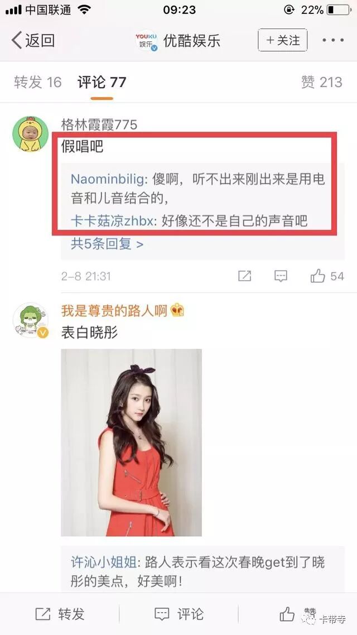Open the three-dot more options menu

pos(332,41)
